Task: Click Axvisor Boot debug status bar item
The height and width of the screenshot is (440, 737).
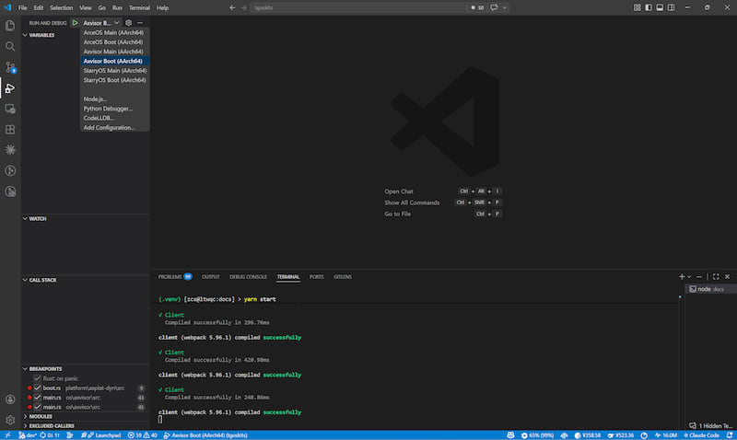Action: click(205, 435)
